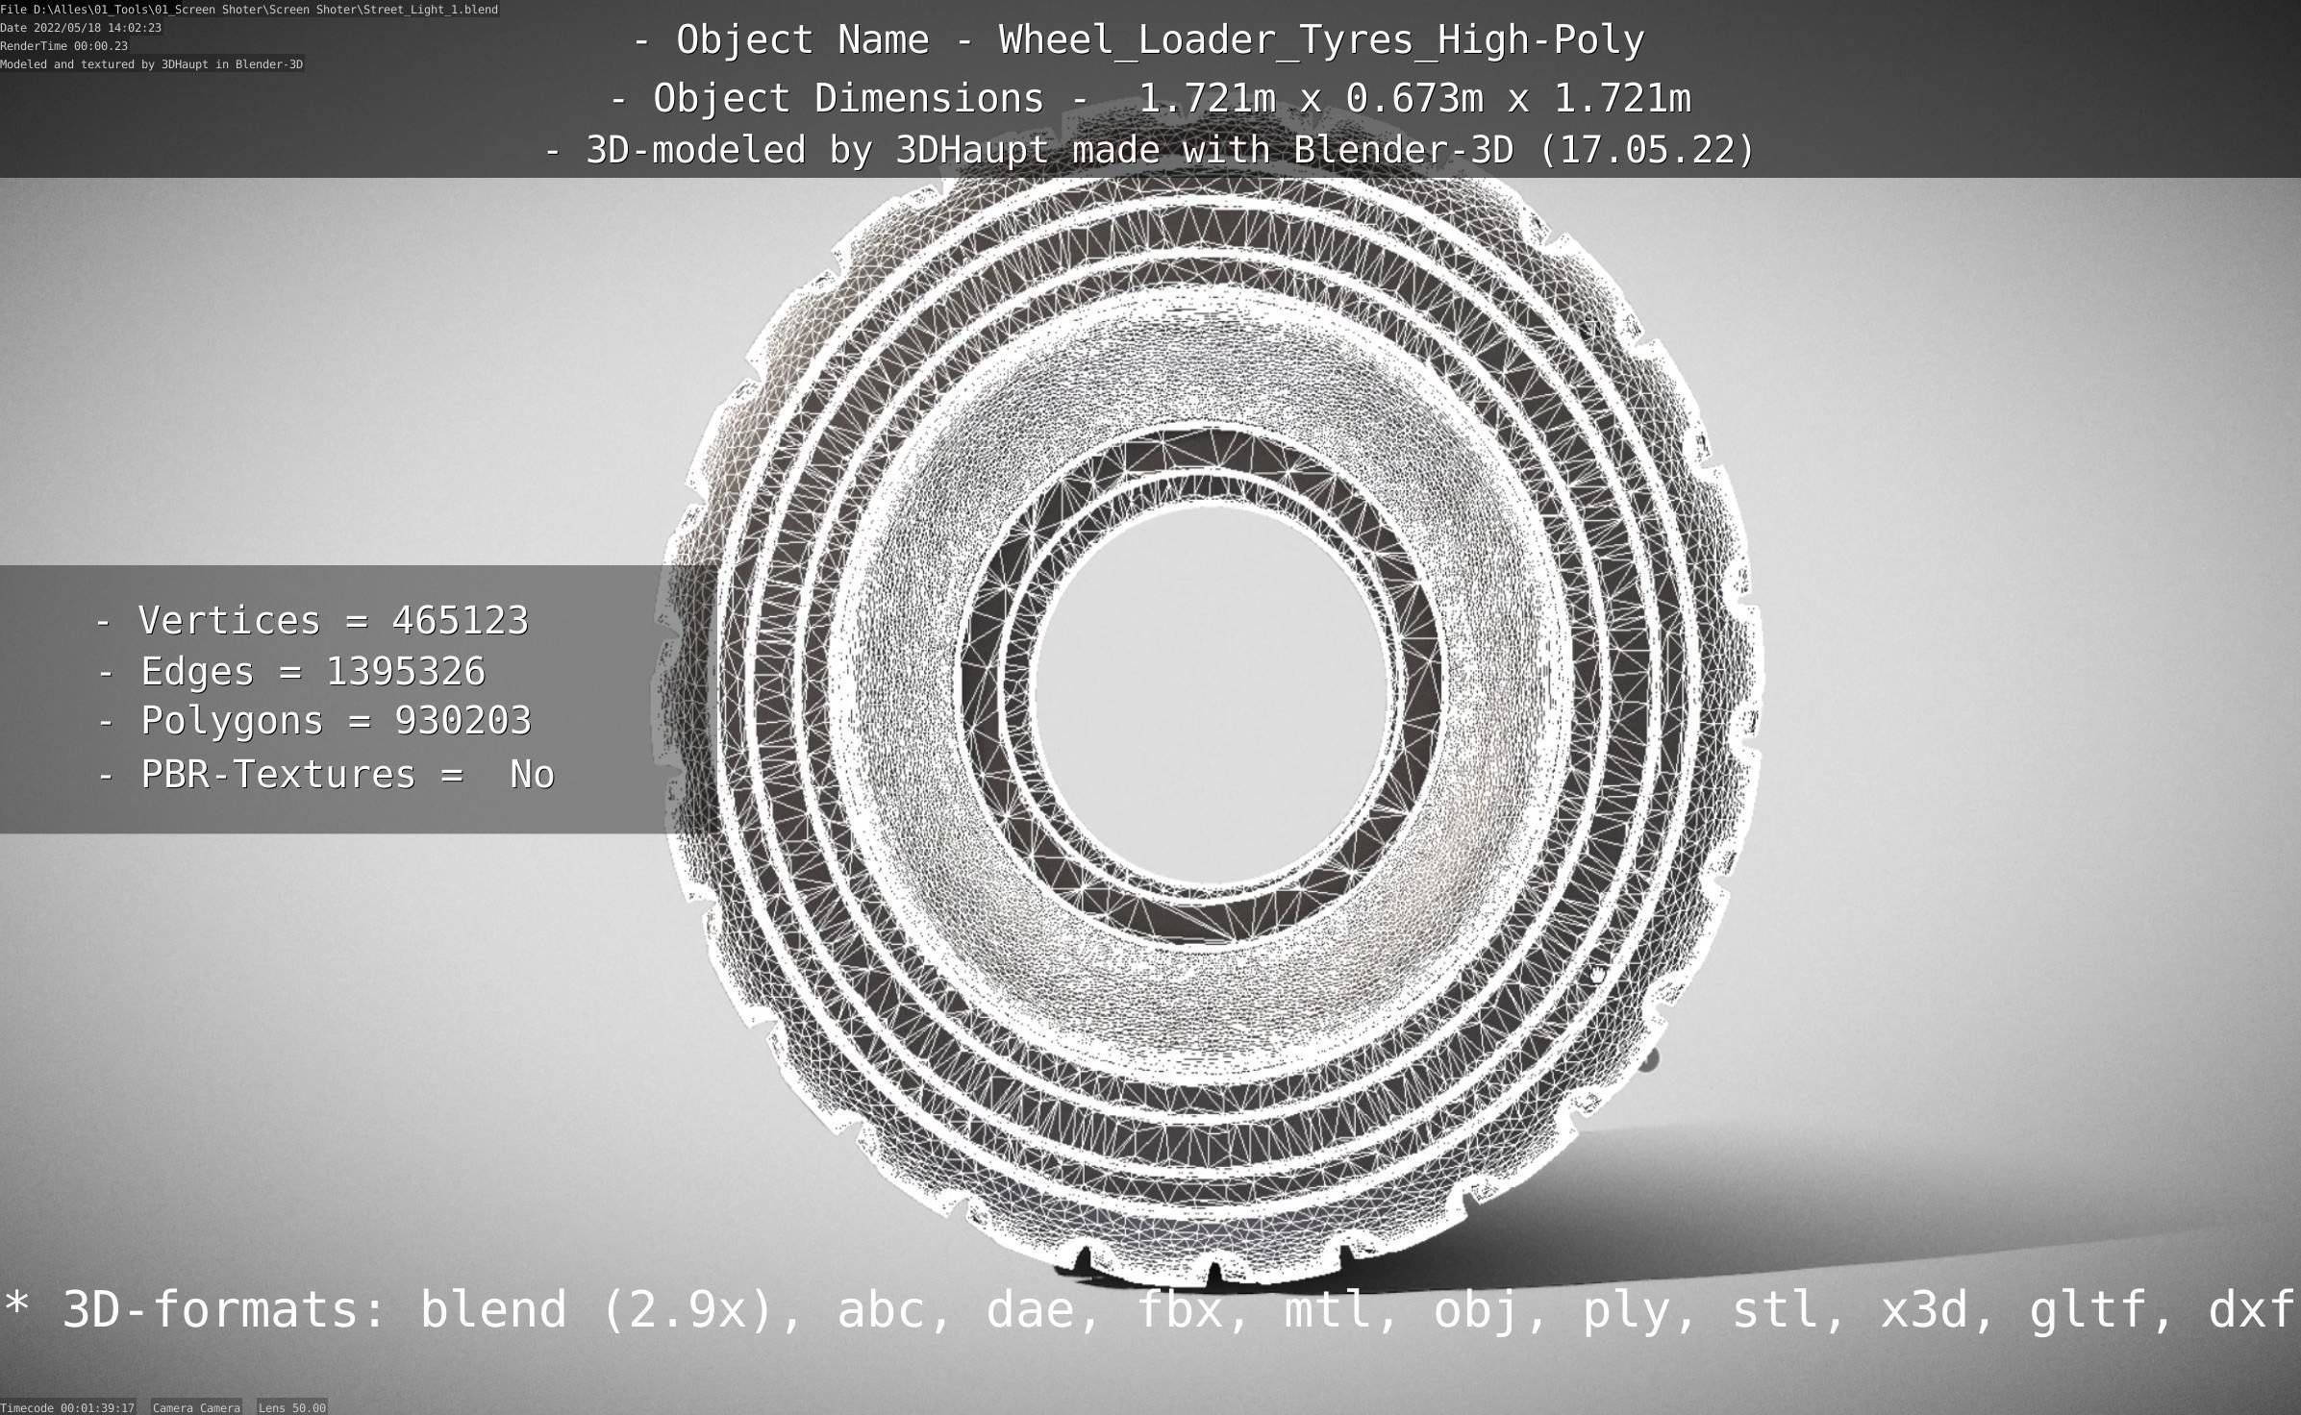
Task: Click the Lens 50.00 stamp label
Action: (292, 1407)
